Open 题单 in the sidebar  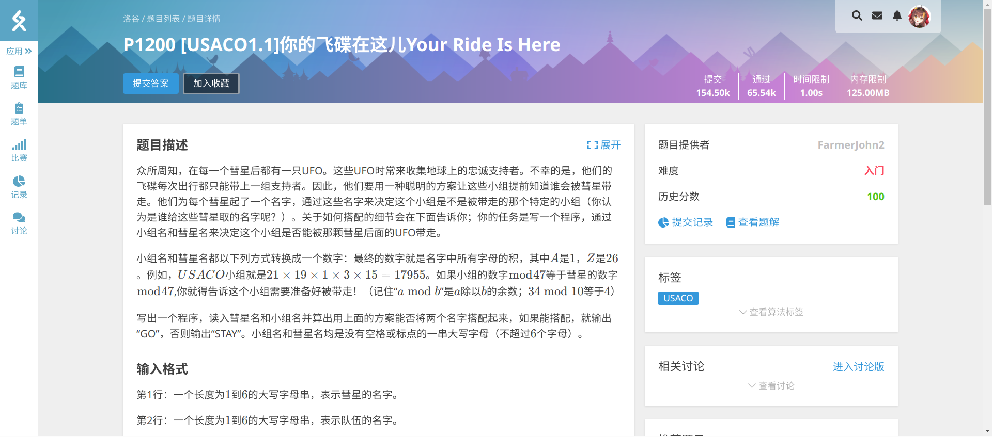[19, 114]
